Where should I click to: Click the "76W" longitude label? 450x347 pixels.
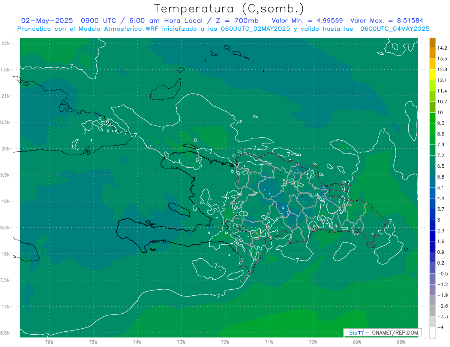point(49,342)
